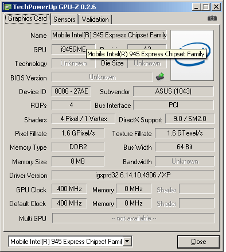Click the Close button

[x=198, y=242]
